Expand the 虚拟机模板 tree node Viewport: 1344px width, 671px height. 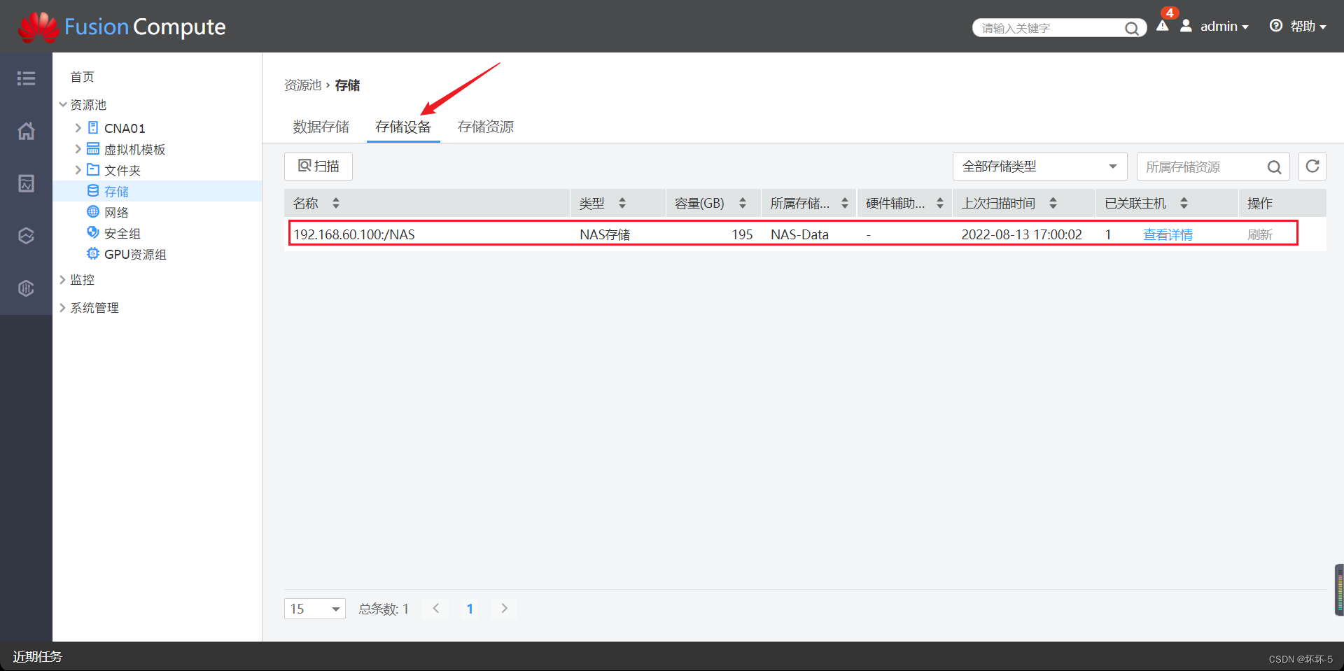pos(78,149)
